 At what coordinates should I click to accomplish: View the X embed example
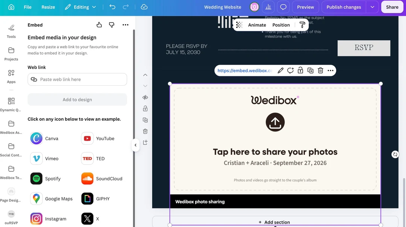[x=90, y=219]
